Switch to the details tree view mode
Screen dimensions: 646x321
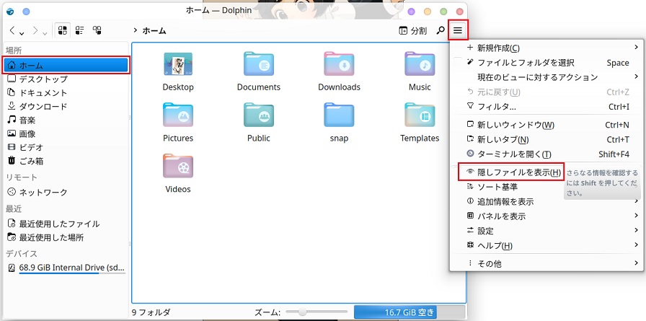pyautogui.click(x=97, y=31)
